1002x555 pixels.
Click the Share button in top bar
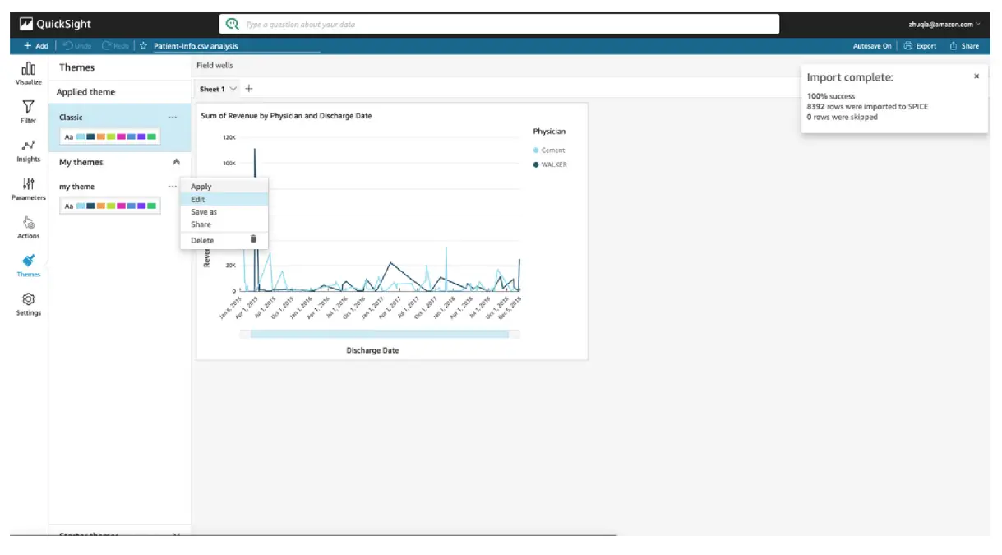coord(964,46)
